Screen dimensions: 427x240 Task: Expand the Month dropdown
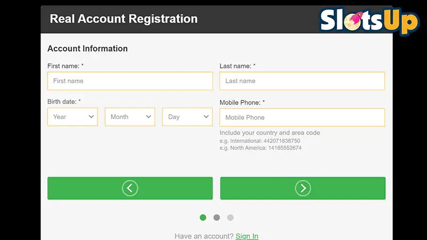[x=130, y=117]
